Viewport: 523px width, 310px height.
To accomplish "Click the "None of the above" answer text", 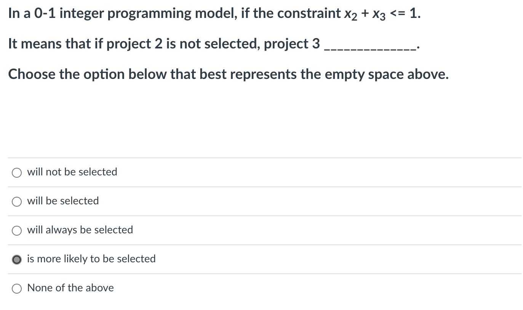I will (70, 288).
